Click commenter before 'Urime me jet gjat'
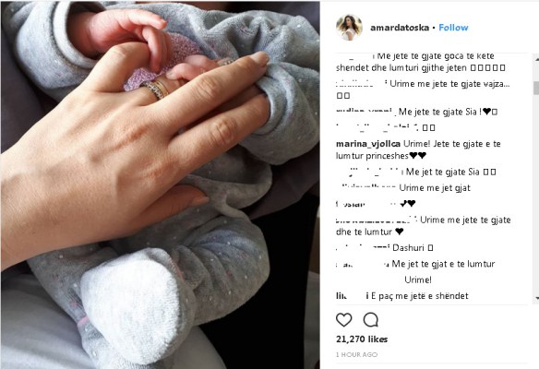This screenshot has width=539, height=369. pos(365,187)
